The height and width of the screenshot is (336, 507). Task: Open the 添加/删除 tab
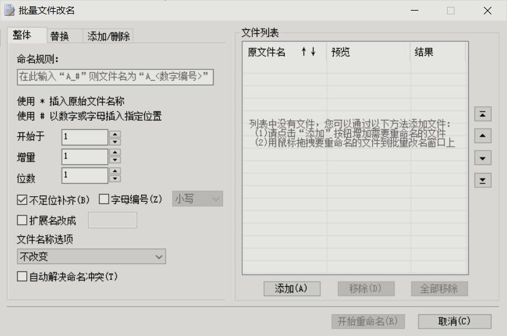[109, 36]
